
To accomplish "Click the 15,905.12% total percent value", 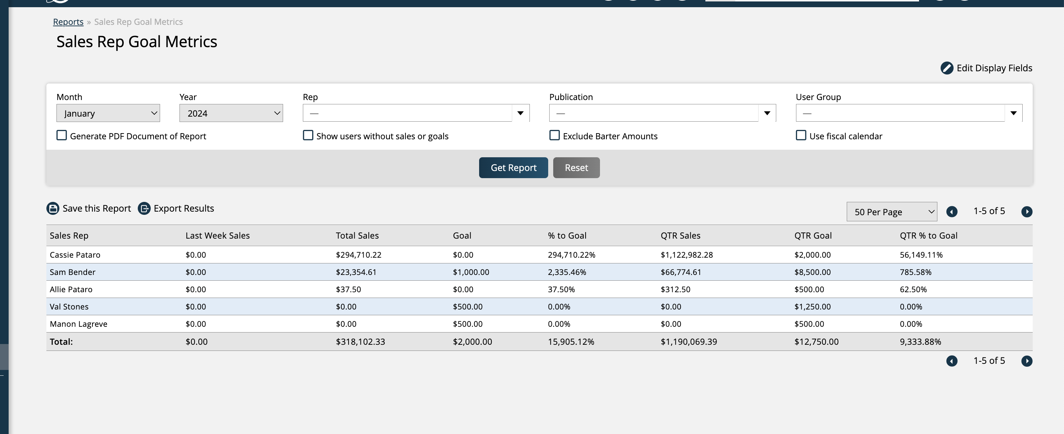I will [571, 342].
